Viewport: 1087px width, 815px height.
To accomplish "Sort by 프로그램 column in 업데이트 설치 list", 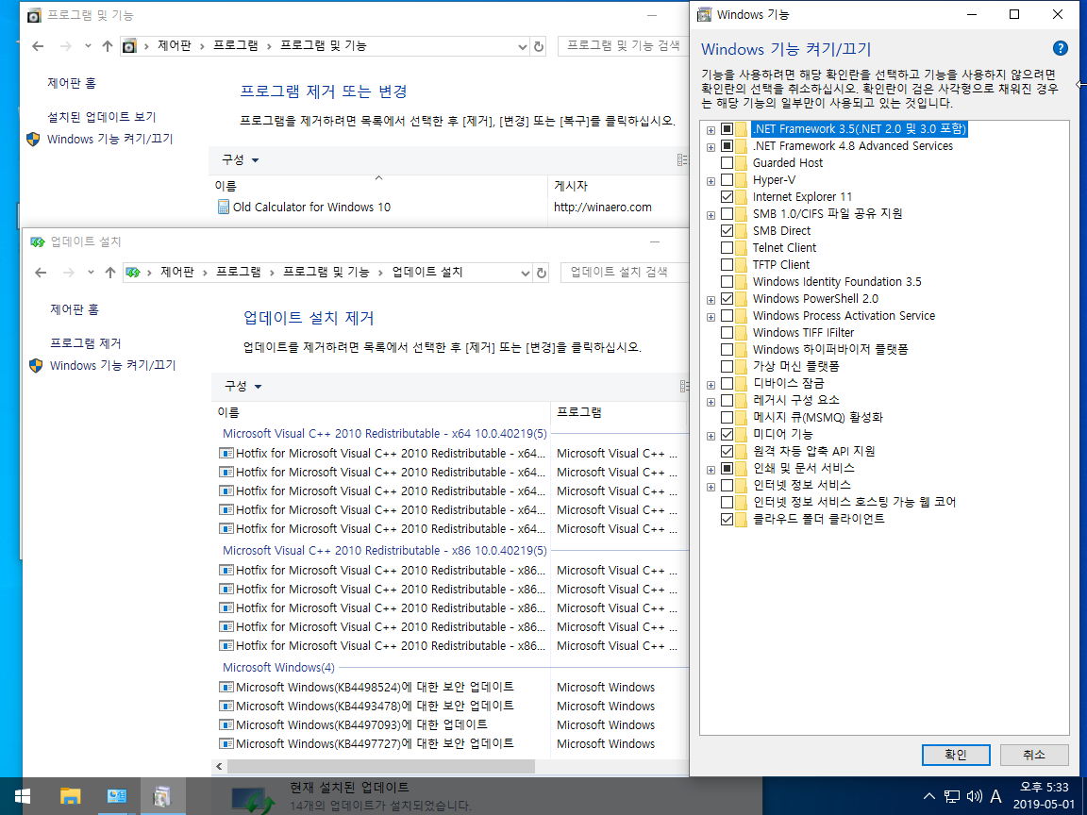I will tap(618, 412).
